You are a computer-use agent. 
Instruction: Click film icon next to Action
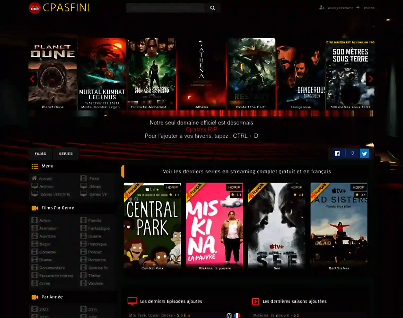click(x=34, y=220)
